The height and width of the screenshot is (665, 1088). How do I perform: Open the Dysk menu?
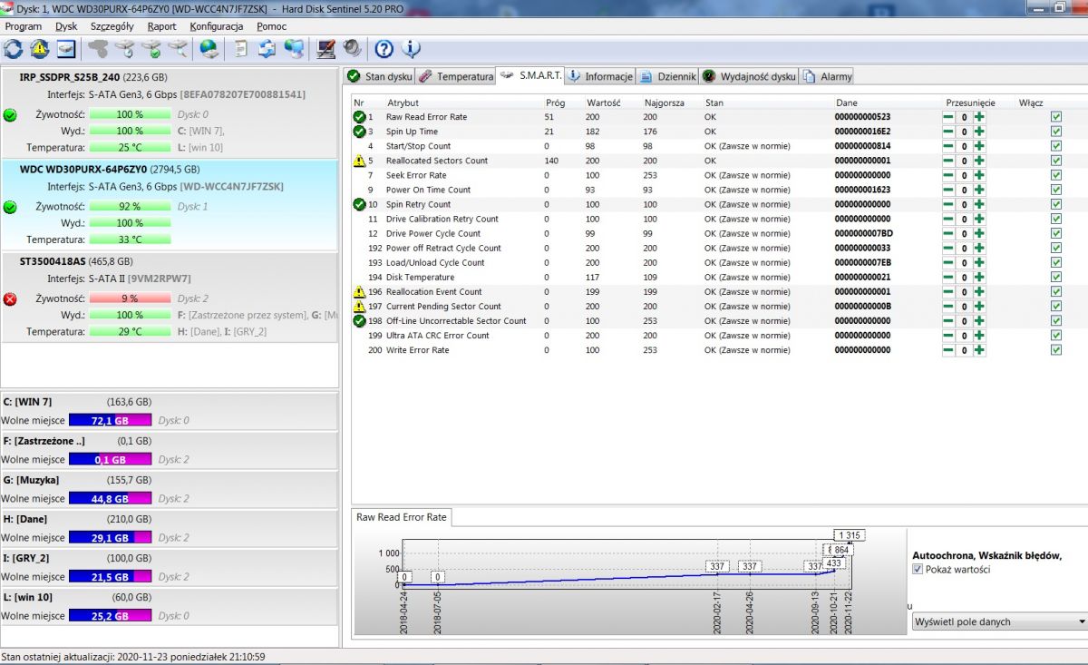66,26
